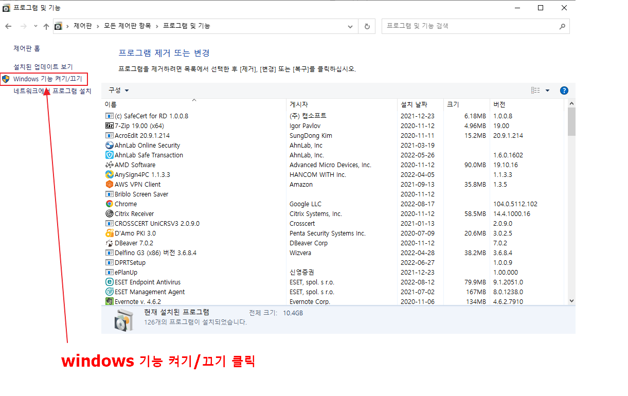The width and height of the screenshot is (628, 396).
Task: Click publisher Advanced Micro Devices, Inc.
Action: [330, 165]
